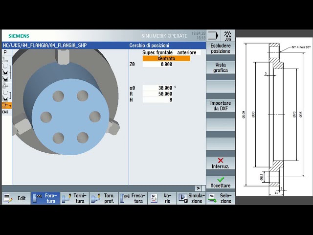Image resolution: width=313 pixels, height=235 pixels.
Task: Click the red X icon on Interruz.
Action: pyautogui.click(x=221, y=160)
